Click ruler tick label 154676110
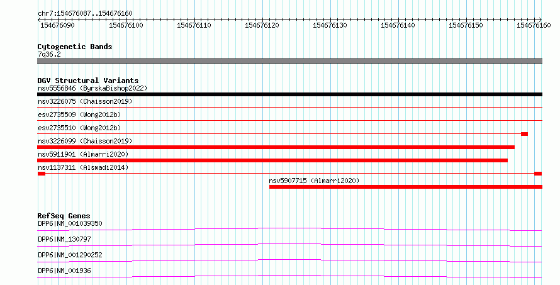560x285 pixels. click(x=194, y=25)
